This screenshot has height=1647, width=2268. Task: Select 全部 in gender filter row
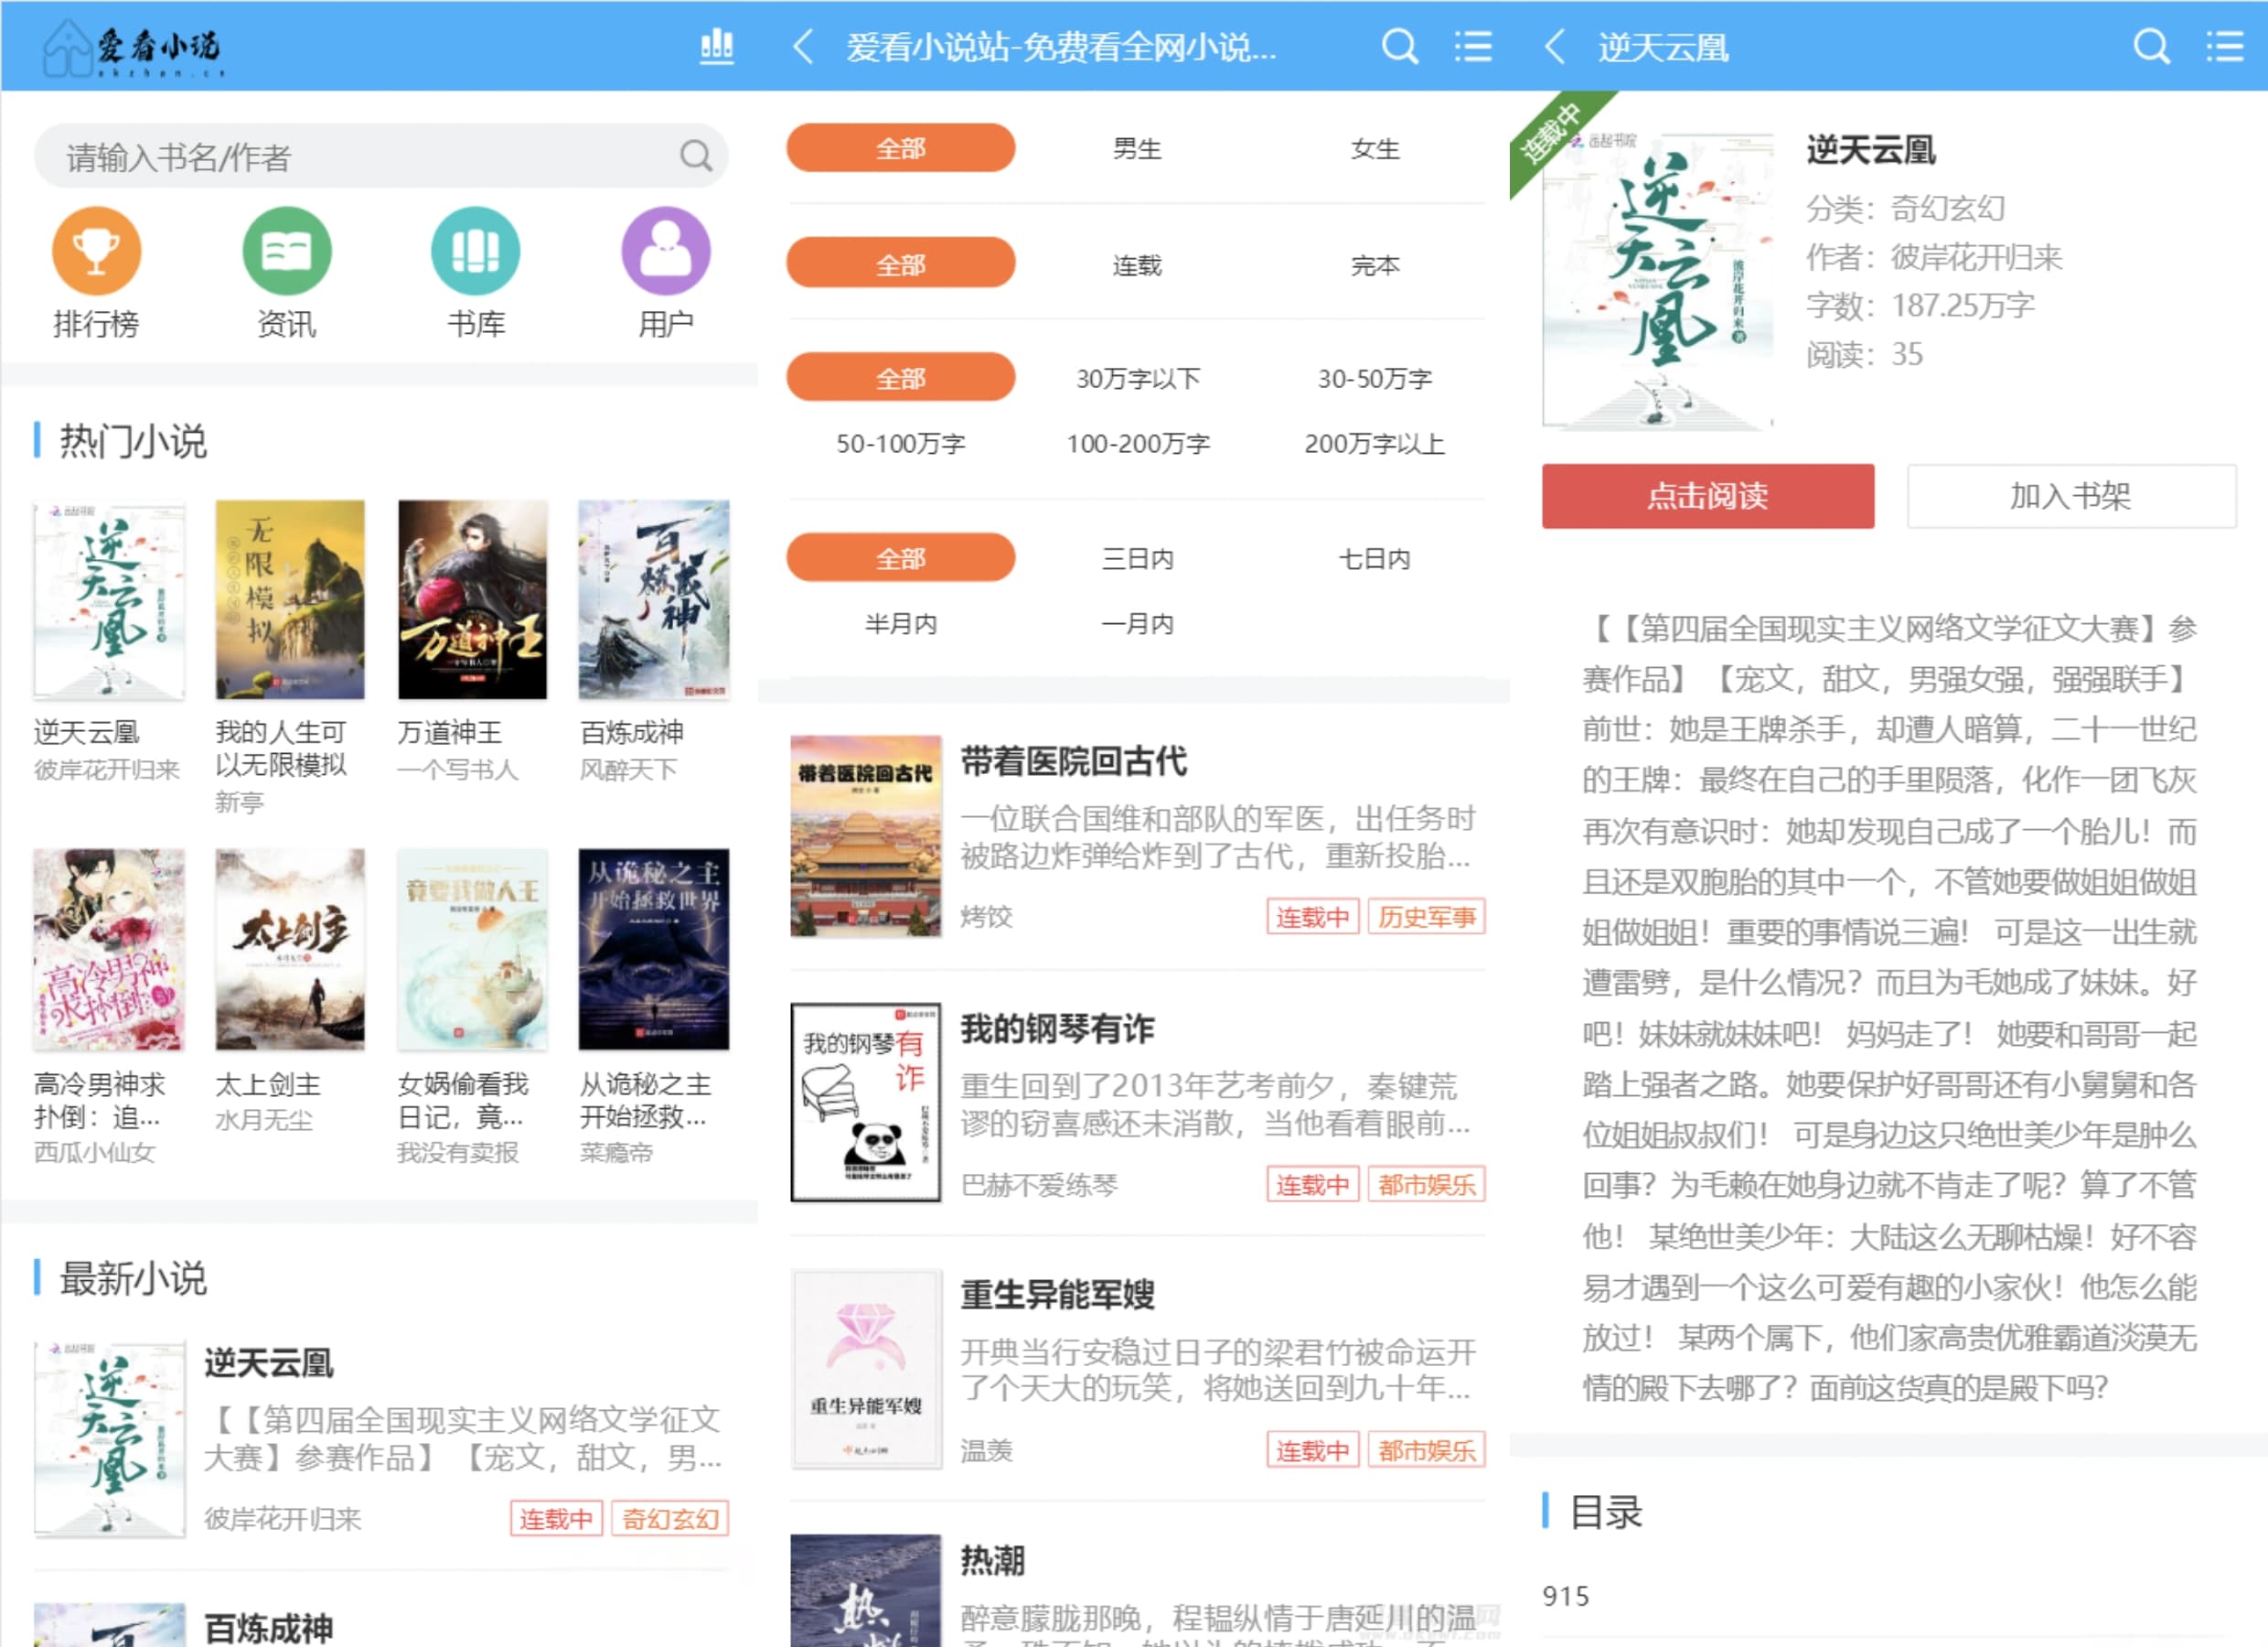pos(900,148)
